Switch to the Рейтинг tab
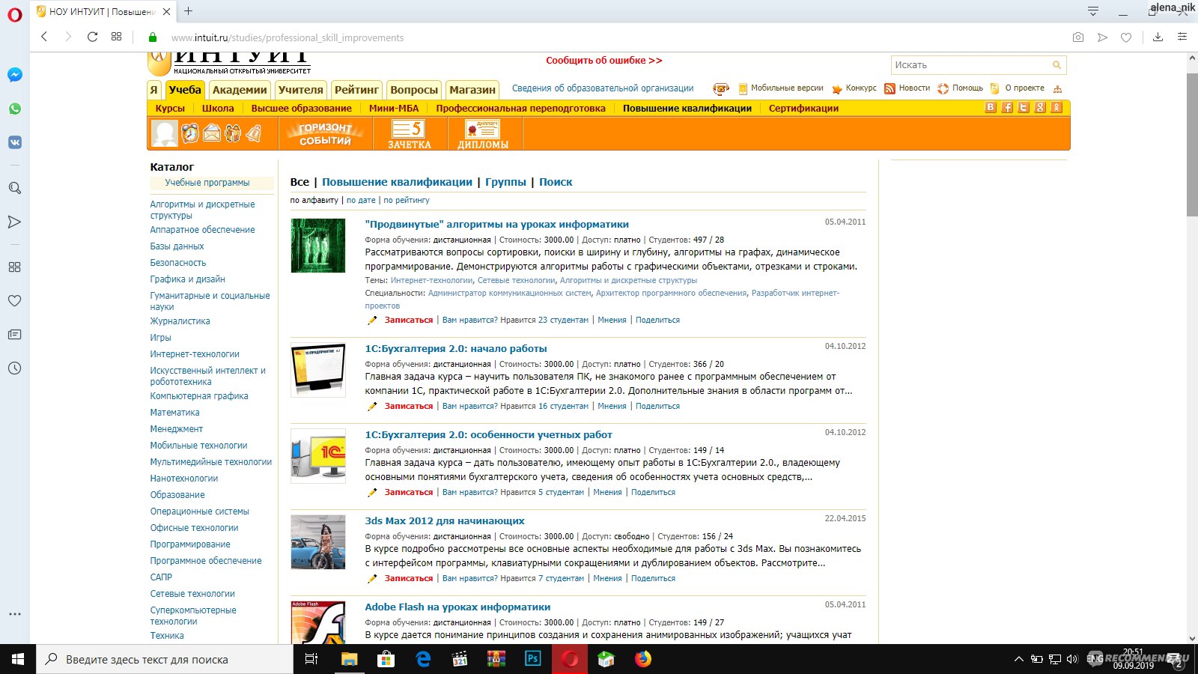This screenshot has width=1198, height=674. point(356,90)
